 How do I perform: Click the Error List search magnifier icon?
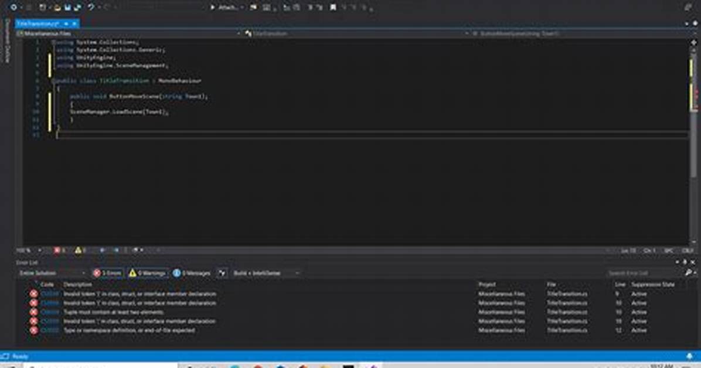pyautogui.click(x=689, y=272)
